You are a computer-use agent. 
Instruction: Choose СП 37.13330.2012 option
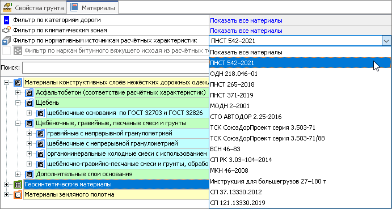tap(300, 192)
